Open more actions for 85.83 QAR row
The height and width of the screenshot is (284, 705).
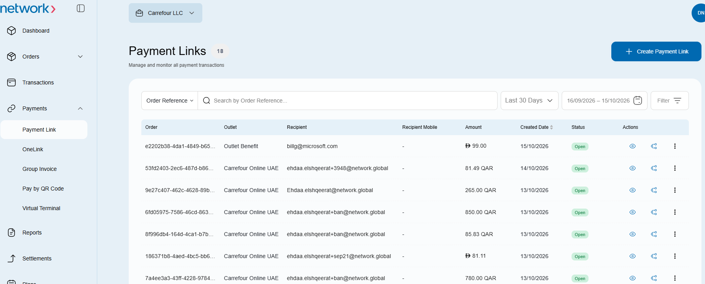click(x=675, y=234)
